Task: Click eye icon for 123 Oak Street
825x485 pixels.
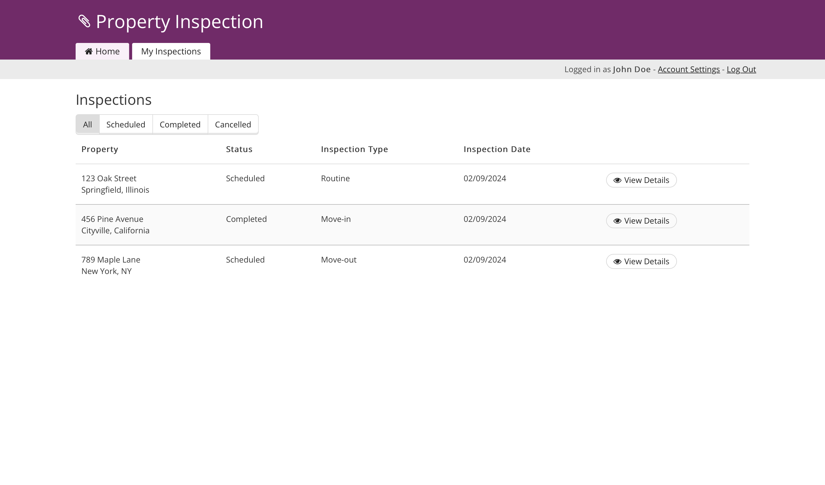Action: (617, 180)
